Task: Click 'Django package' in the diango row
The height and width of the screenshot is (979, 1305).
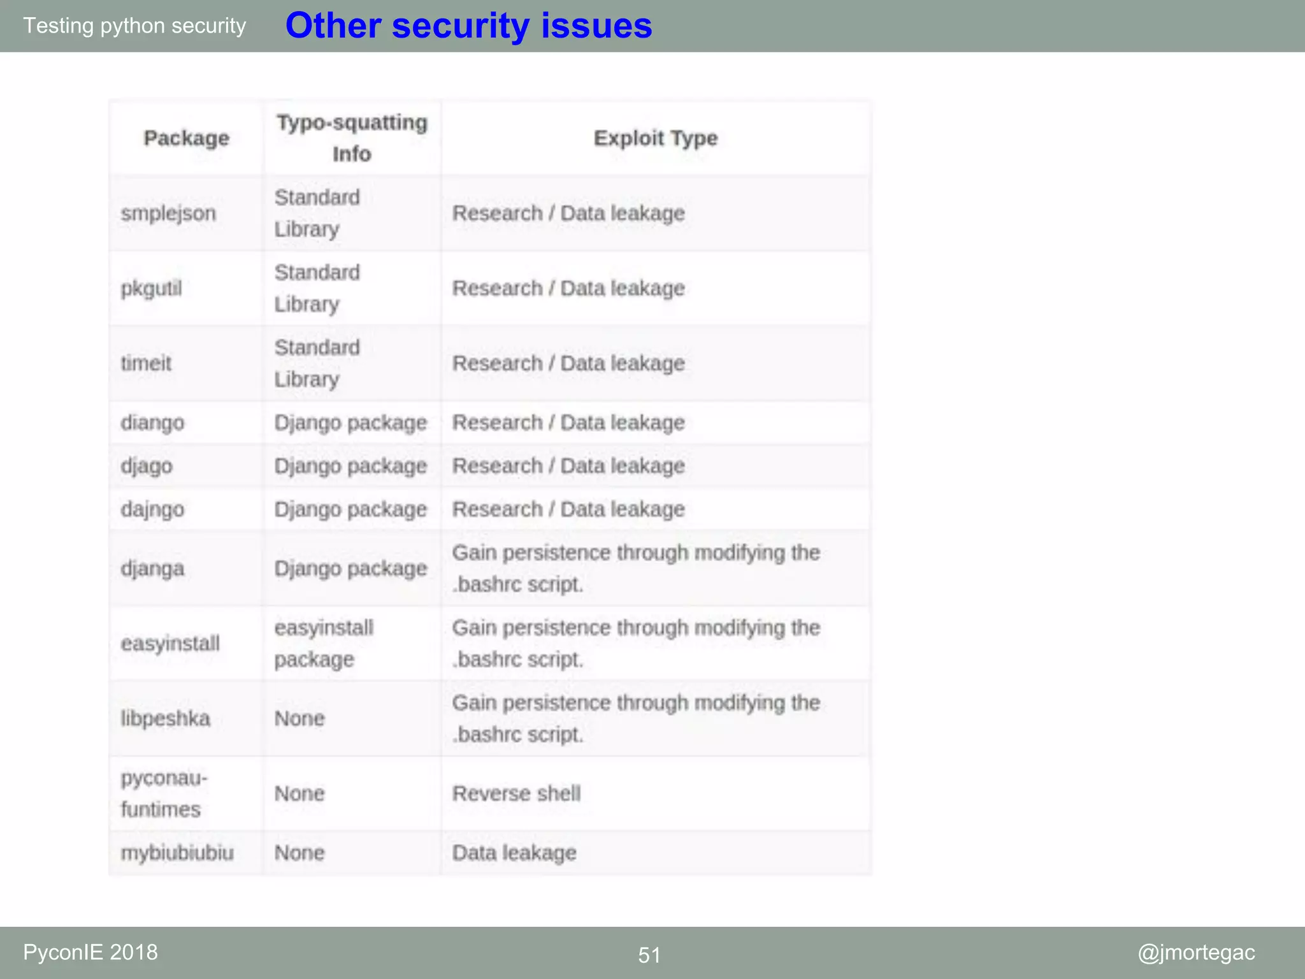Action: click(350, 423)
